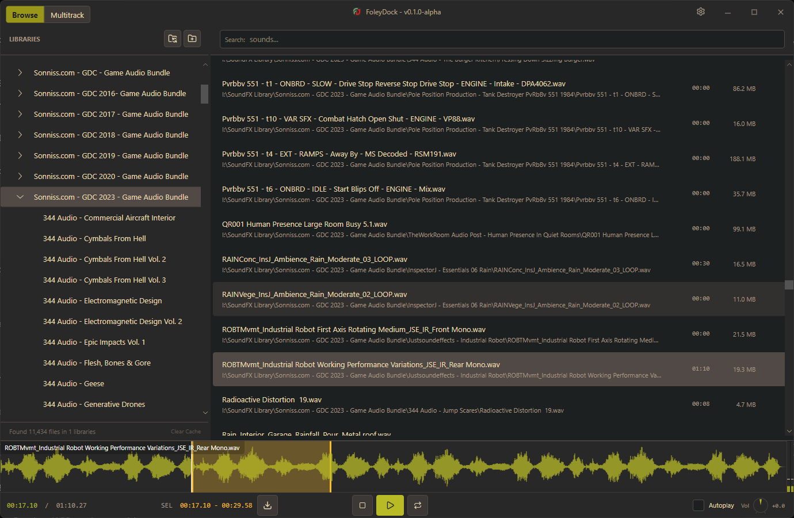794x518 pixels.
Task: Click the SEL range 00:17.10 - 00:29.58
Action: [216, 505]
